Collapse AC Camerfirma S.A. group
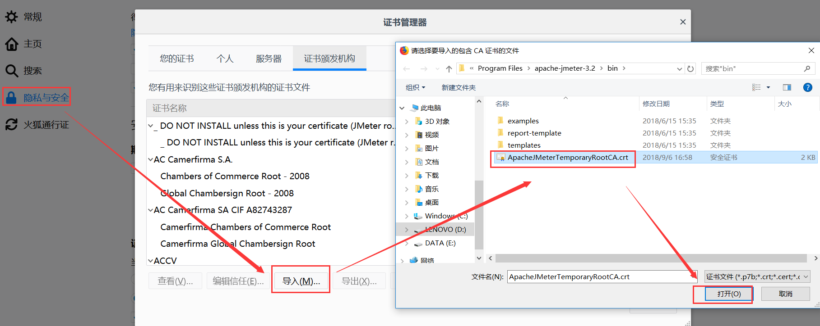The width and height of the screenshot is (820, 326). pos(151,160)
